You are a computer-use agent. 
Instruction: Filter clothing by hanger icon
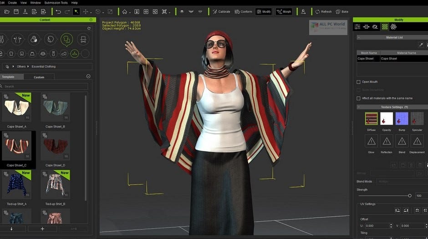(x=75, y=54)
